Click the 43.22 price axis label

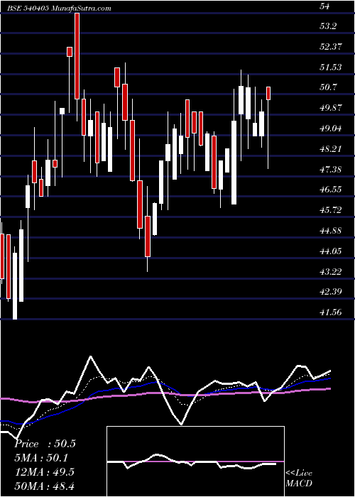332,271
